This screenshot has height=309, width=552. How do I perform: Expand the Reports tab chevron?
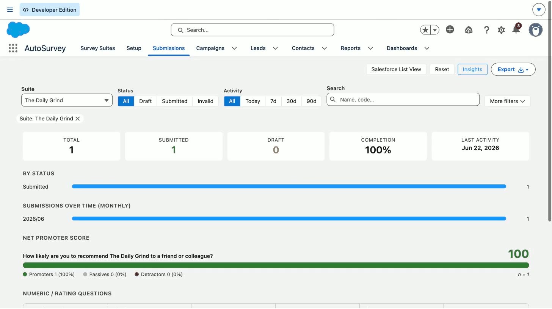click(370, 48)
